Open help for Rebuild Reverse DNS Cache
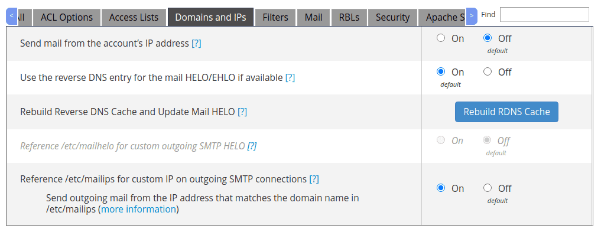Image resolution: width=601 pixels, height=232 pixels. click(242, 112)
